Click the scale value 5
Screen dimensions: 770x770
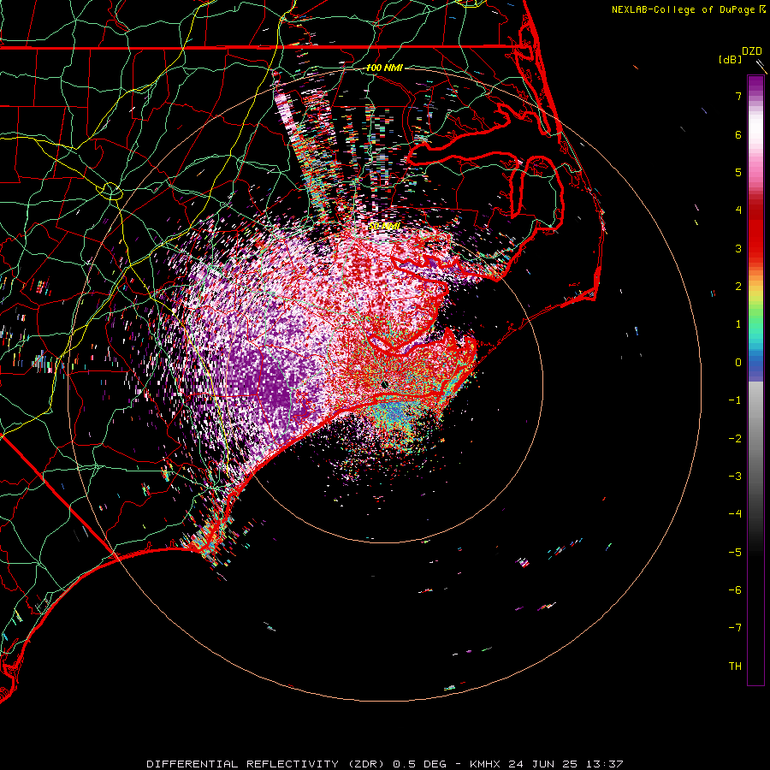tap(738, 172)
